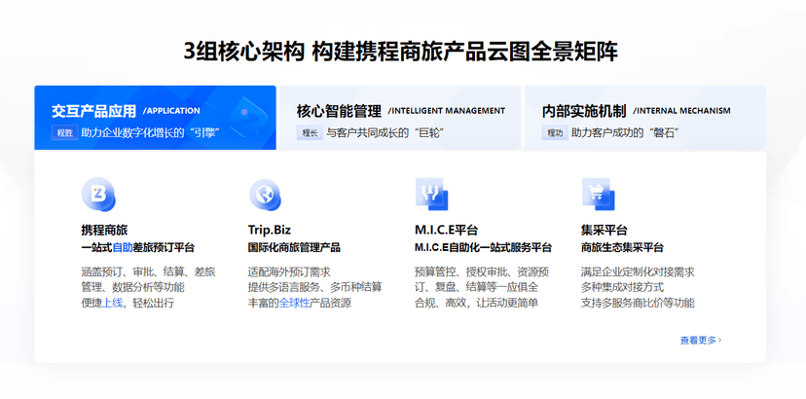
Task: Click the 适配海外预订需求 line
Action: [x=289, y=272]
